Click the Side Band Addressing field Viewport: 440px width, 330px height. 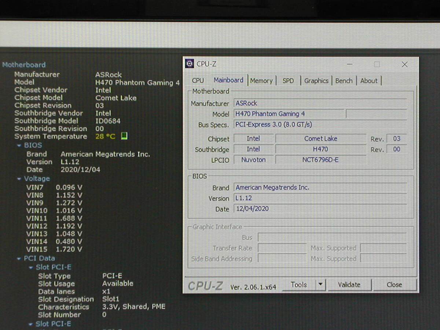(282, 259)
